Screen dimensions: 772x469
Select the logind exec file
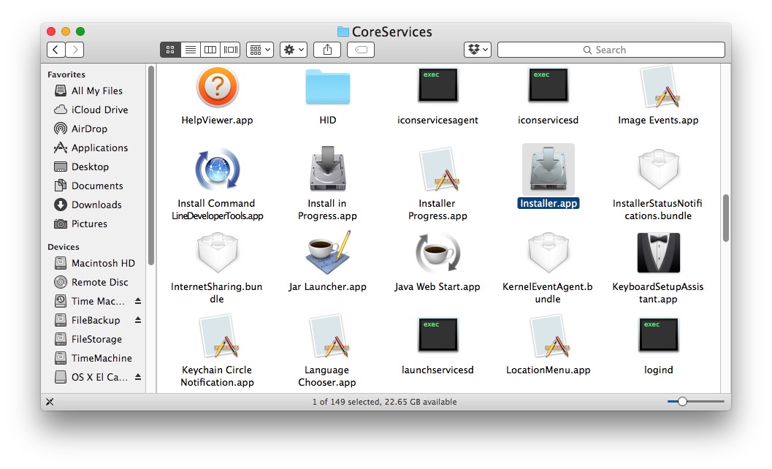[657, 336]
